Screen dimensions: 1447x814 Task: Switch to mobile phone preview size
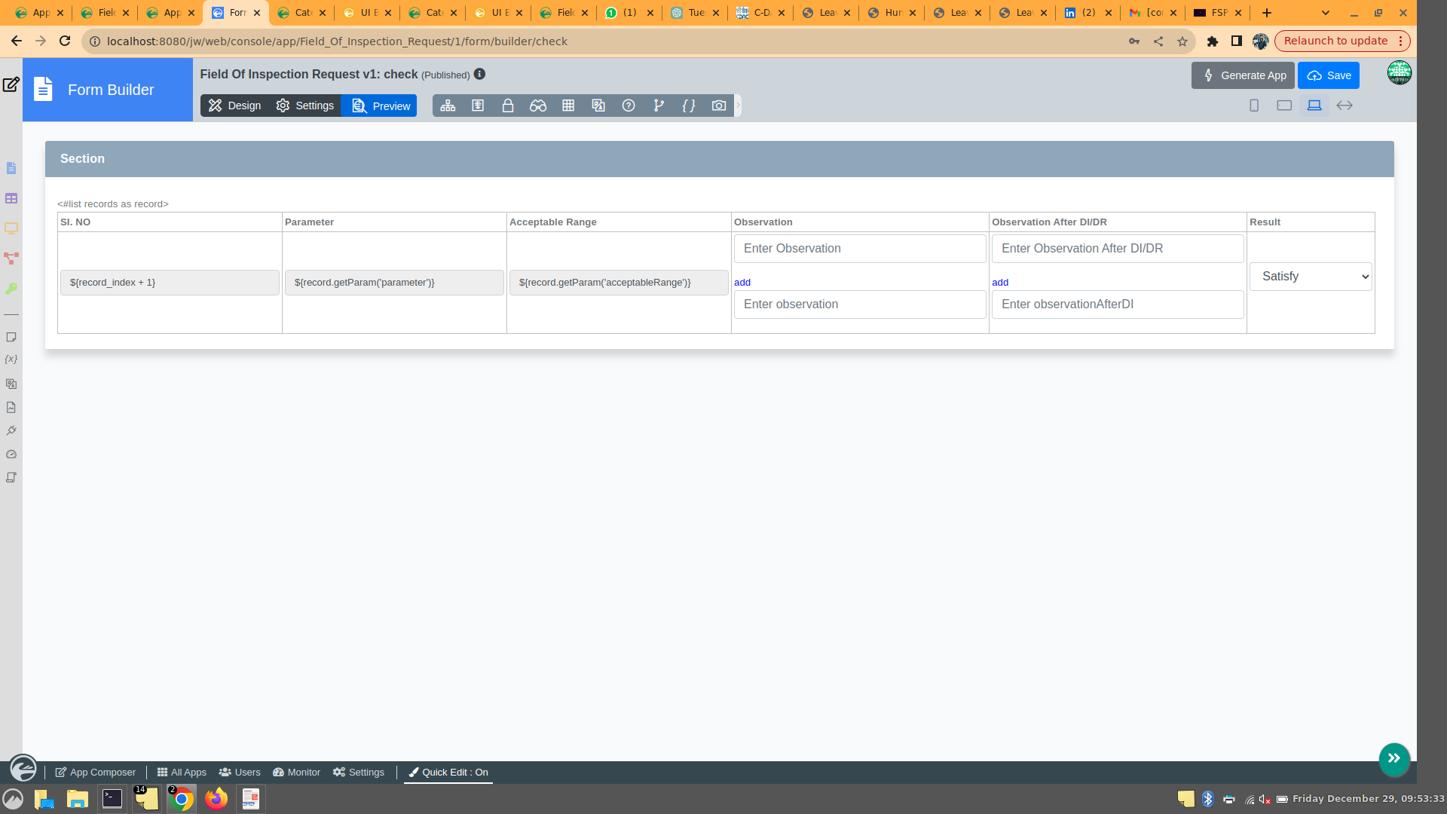pyautogui.click(x=1254, y=106)
